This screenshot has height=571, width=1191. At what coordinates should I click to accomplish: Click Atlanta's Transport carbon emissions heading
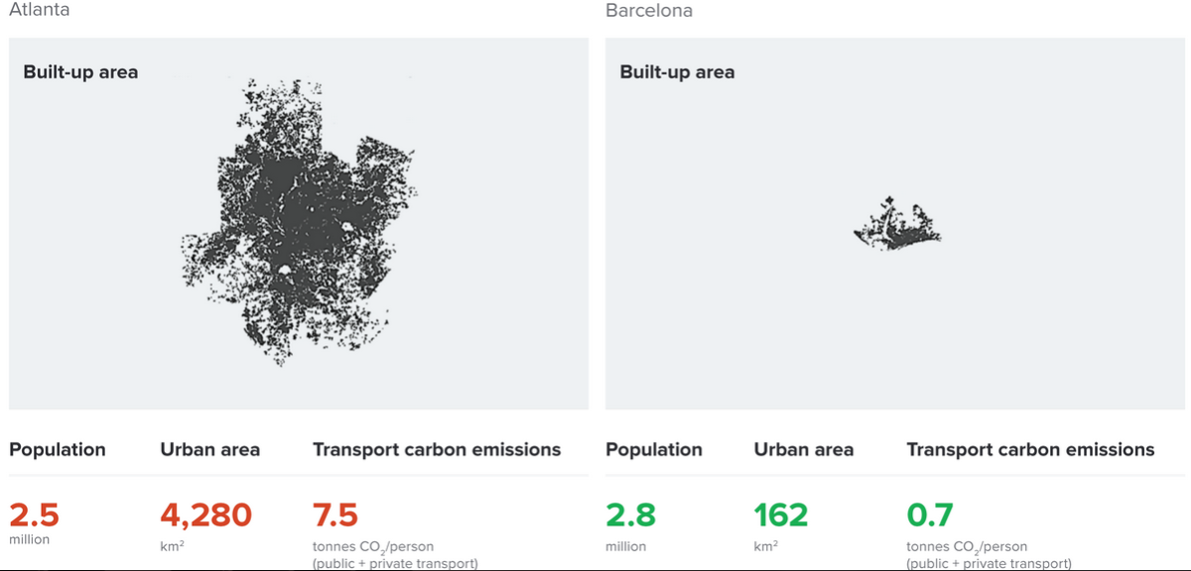coord(437,450)
